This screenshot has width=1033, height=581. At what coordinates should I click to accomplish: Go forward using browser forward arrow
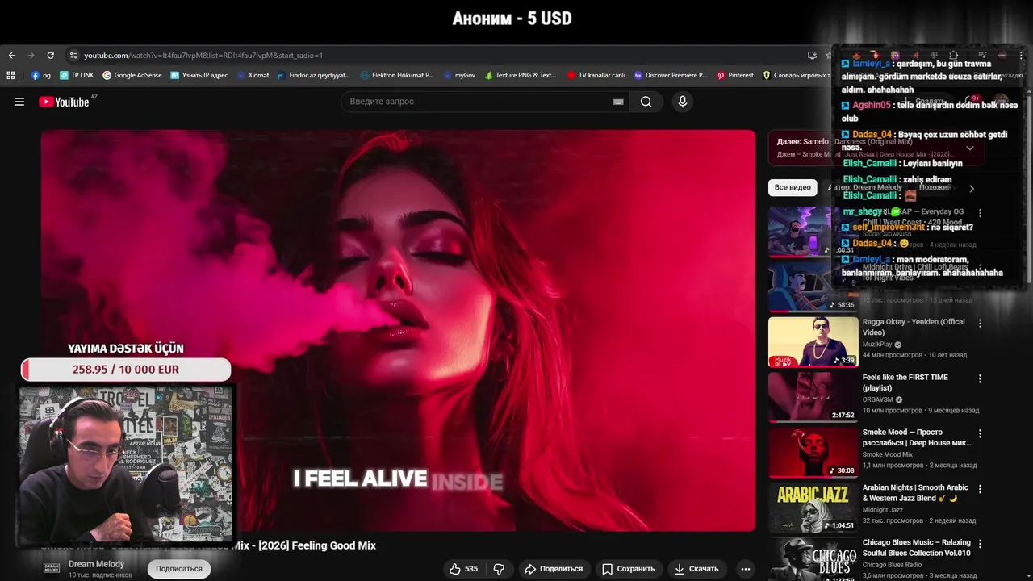tap(31, 56)
